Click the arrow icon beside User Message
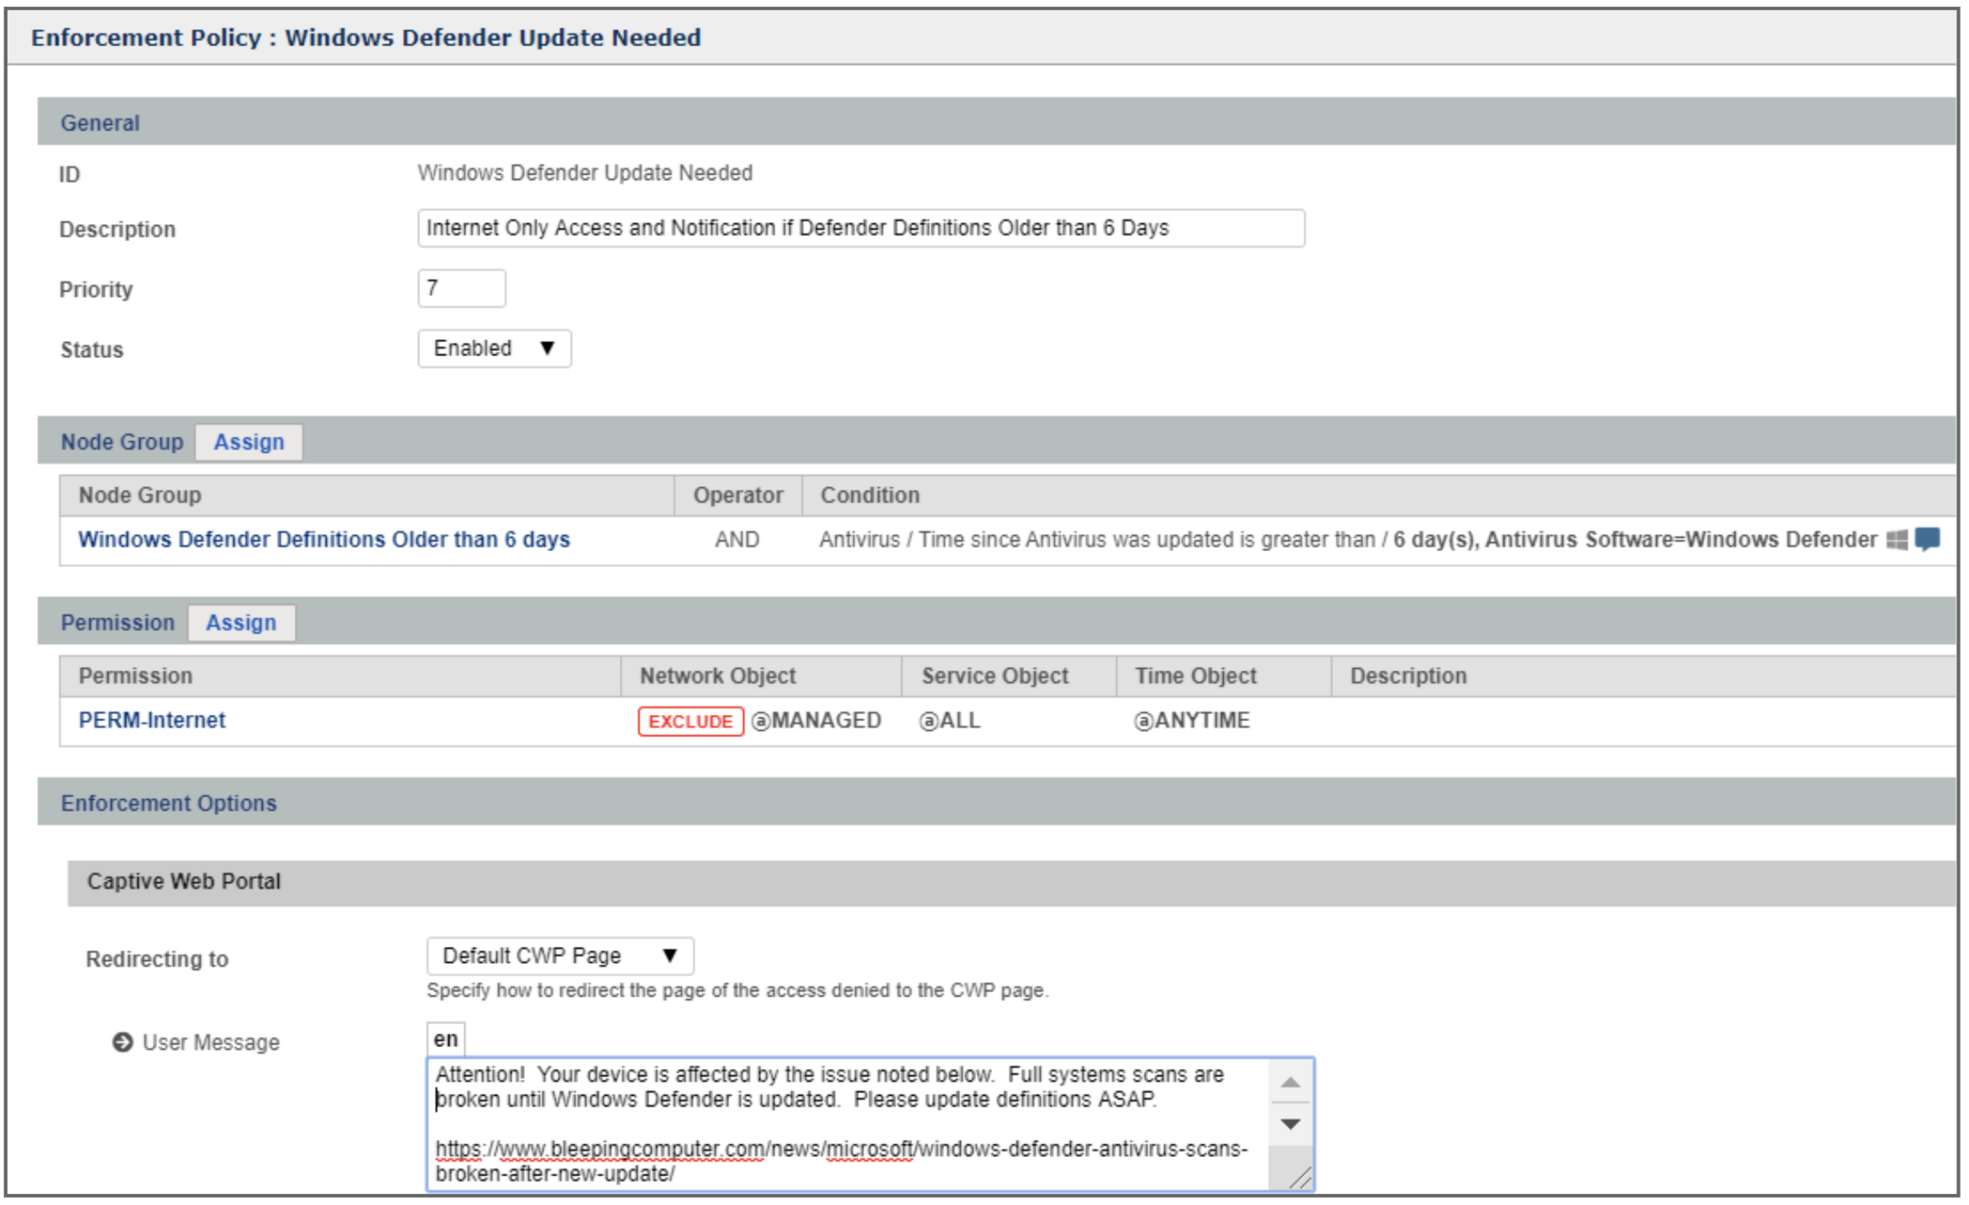Viewport: 1969px width, 1205px height. click(x=123, y=1042)
